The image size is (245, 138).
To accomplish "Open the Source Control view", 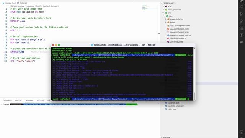I will pyautogui.click(x=242, y=14).
